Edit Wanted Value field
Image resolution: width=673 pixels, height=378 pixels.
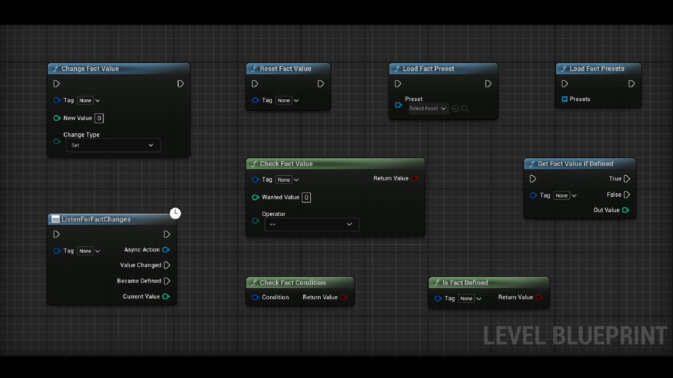pos(307,197)
